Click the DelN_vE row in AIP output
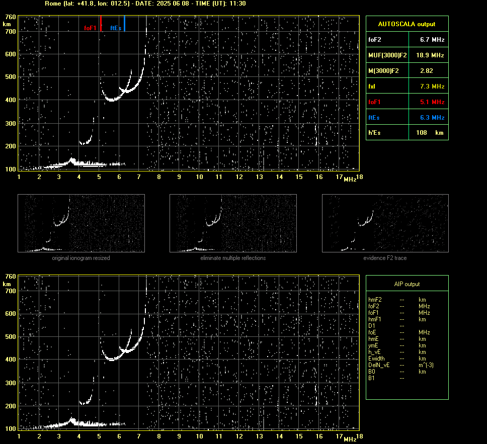 400,365
